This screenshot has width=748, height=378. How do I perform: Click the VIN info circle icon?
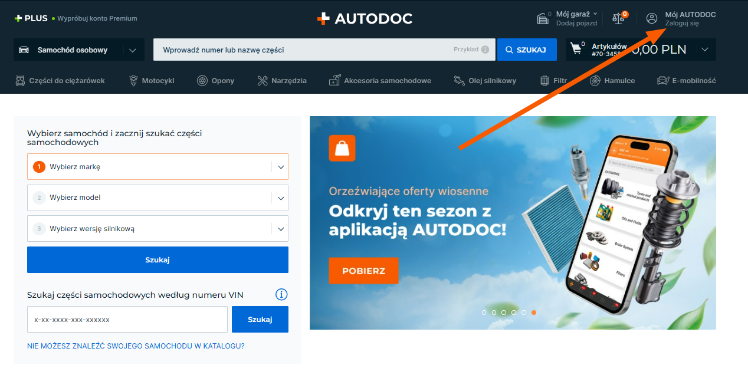pyautogui.click(x=281, y=294)
